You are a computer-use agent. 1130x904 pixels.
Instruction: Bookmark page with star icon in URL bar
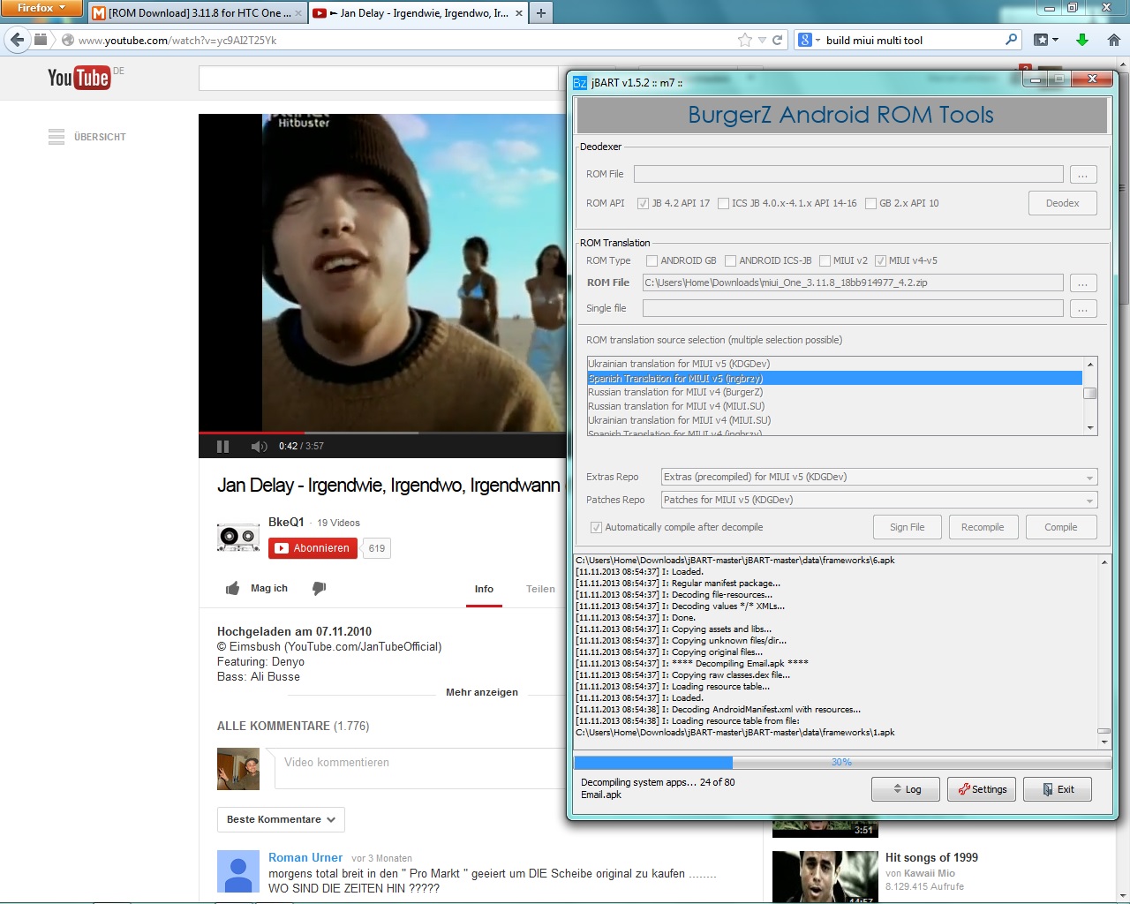coord(744,40)
